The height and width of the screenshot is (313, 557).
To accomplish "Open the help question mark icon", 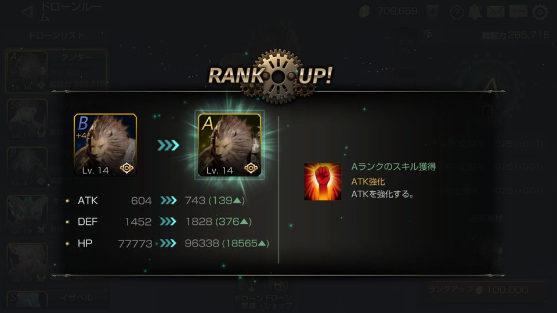I will click(457, 12).
